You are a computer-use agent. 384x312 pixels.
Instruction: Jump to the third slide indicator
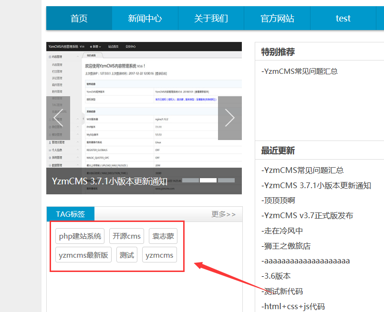226,180
